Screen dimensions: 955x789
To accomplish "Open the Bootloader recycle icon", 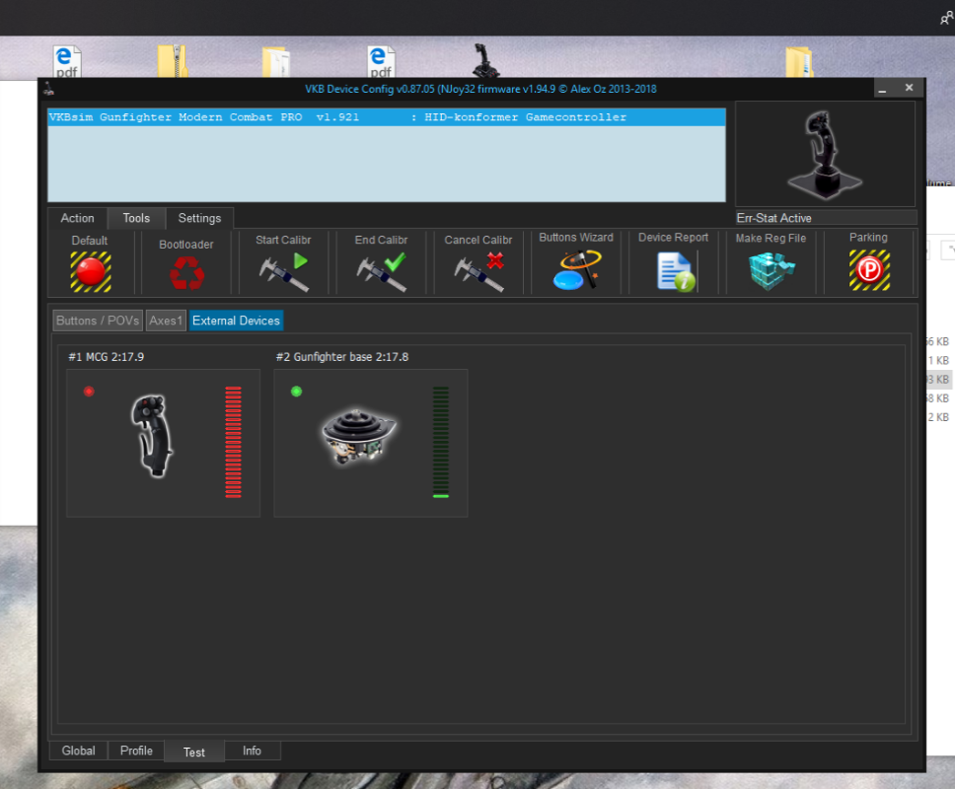I will 186,272.
